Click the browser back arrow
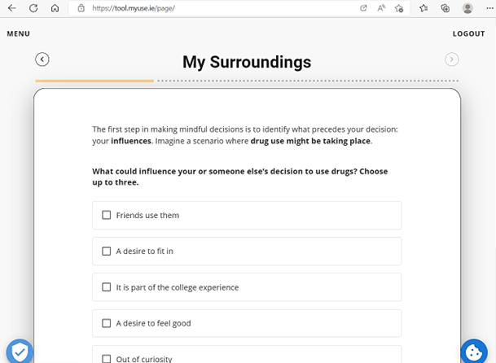This screenshot has height=363, width=496. click(x=11, y=8)
